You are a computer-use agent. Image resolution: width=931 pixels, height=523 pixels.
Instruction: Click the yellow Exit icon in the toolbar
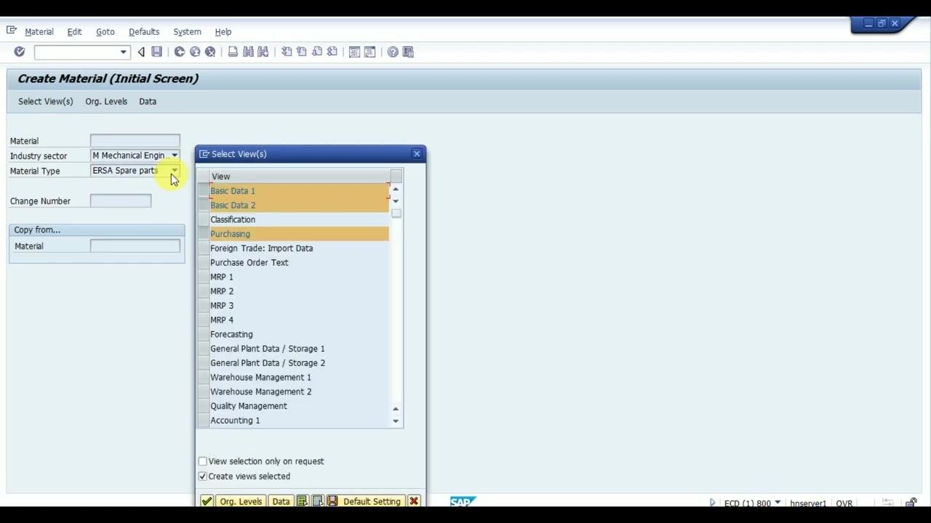[195, 52]
